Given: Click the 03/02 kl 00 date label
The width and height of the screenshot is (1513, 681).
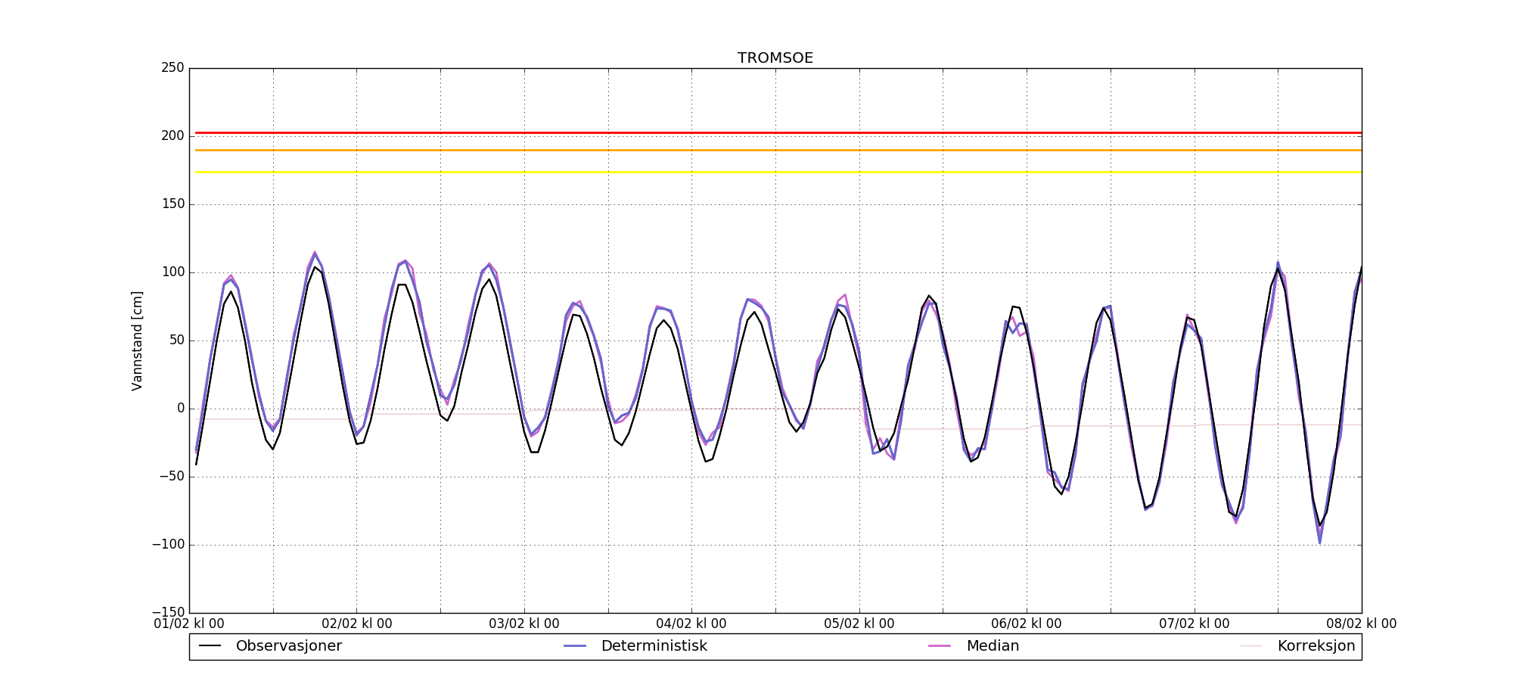Looking at the screenshot, I should coord(524,624).
